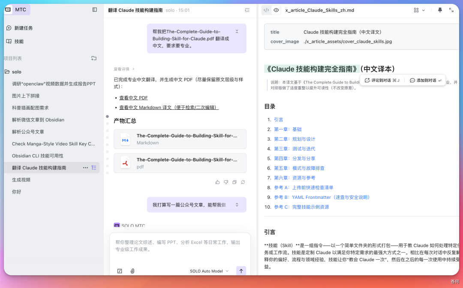The height and width of the screenshot is (288, 463).
Task: Attach a file with the paperclip icon
Action: pyautogui.click(x=132, y=271)
